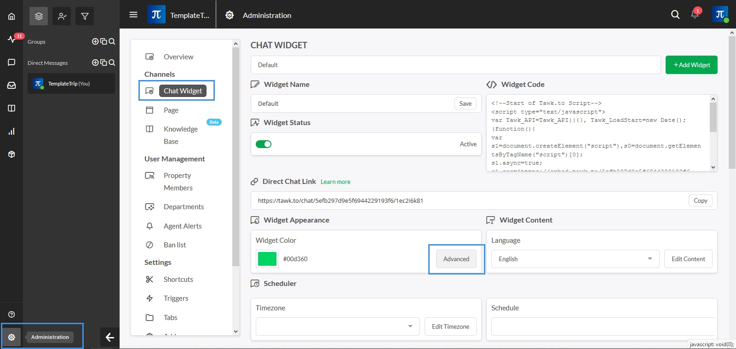Image resolution: width=736 pixels, height=349 pixels.
Task: Open Advanced widget appearance settings
Action: (456, 259)
